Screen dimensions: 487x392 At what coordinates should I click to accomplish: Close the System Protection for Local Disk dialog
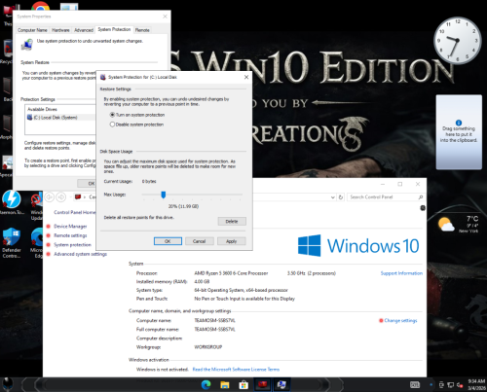246,77
